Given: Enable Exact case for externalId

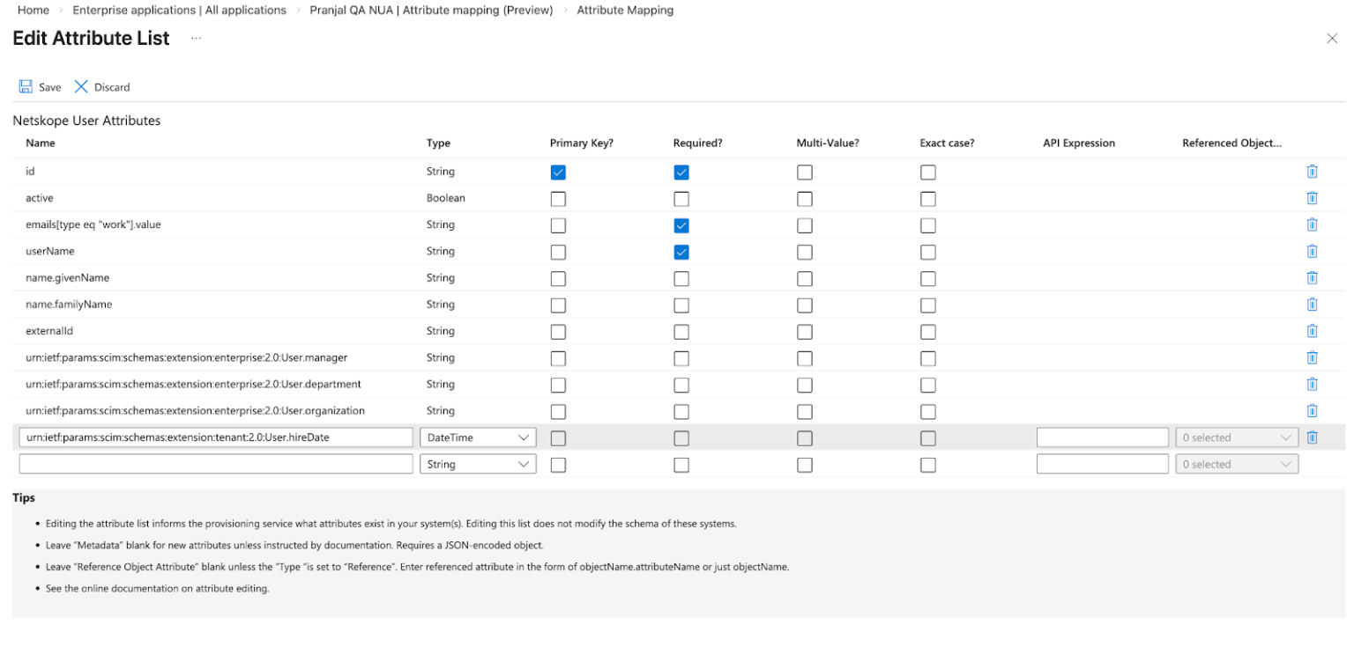Looking at the screenshot, I should 928,332.
